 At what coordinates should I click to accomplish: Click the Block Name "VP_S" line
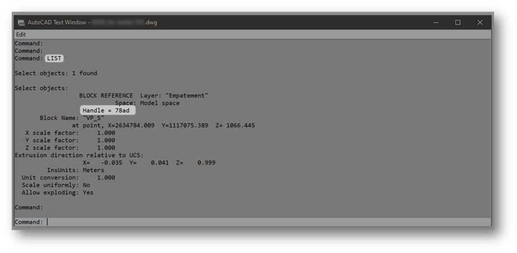[72, 118]
